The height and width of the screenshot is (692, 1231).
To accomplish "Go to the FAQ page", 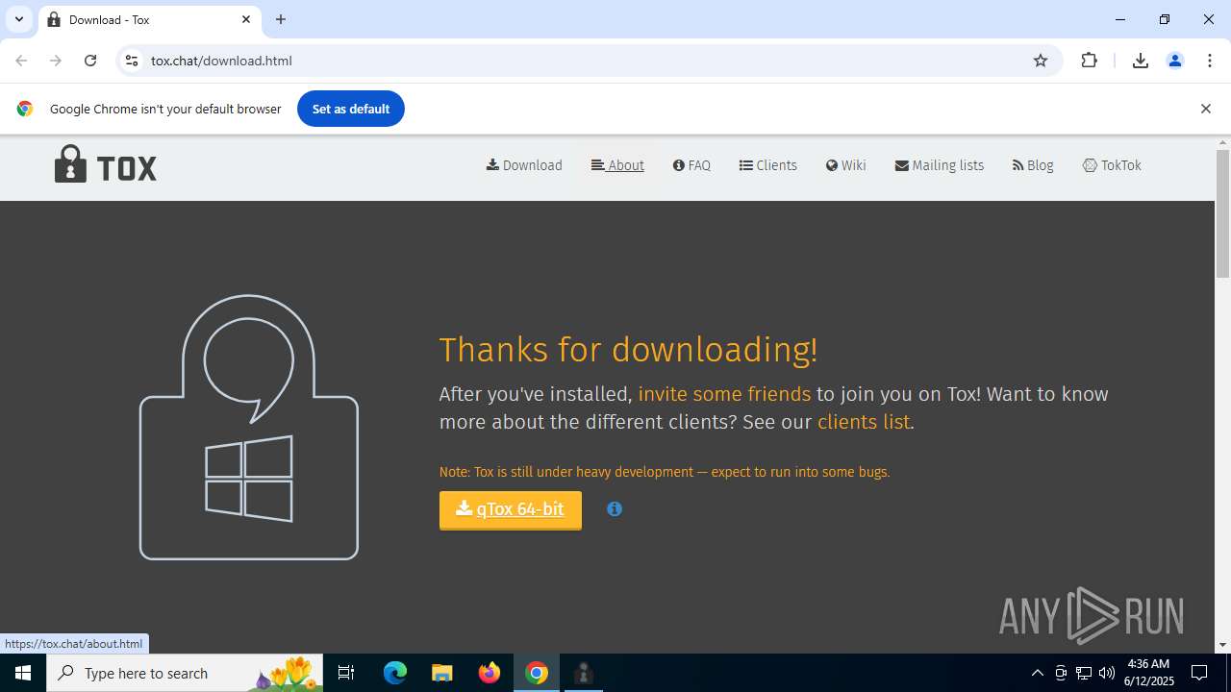I will (691, 165).
